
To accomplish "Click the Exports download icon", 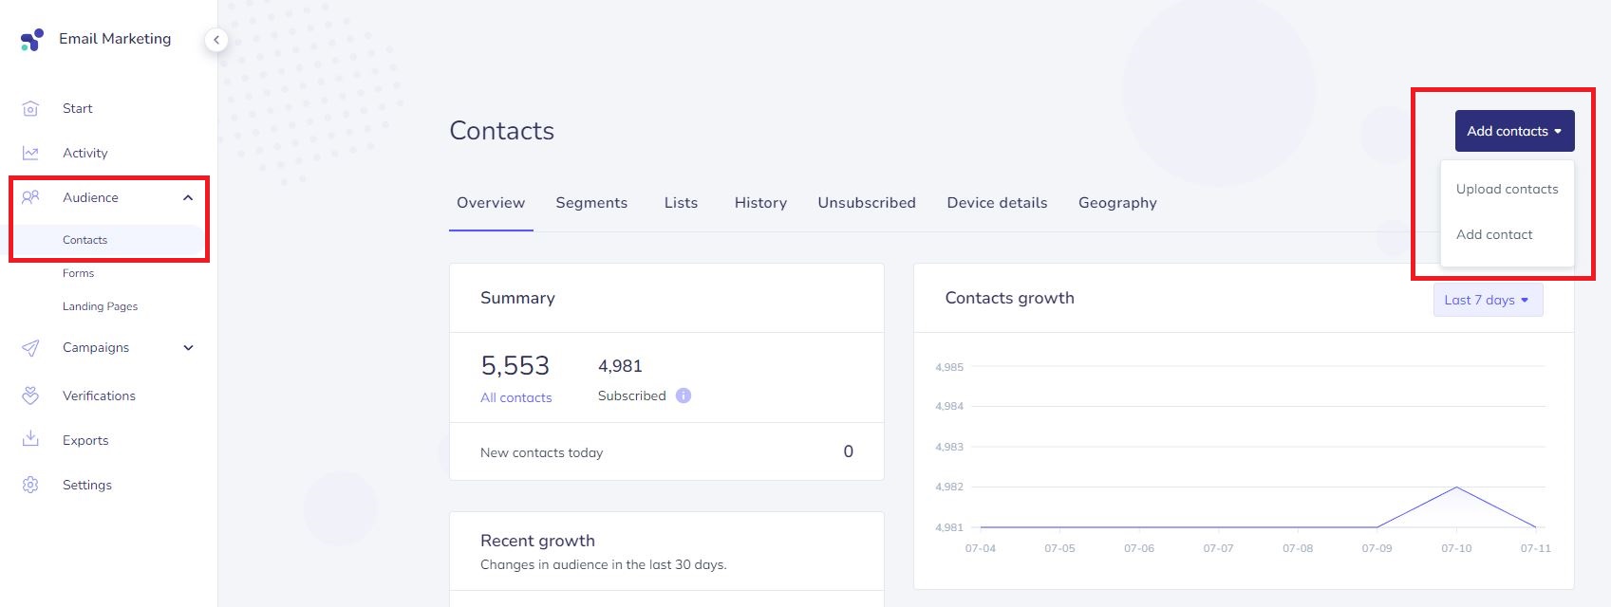I will click(x=30, y=439).
